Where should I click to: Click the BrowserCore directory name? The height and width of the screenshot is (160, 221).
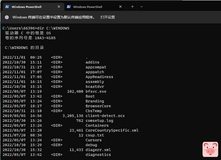[98, 106]
